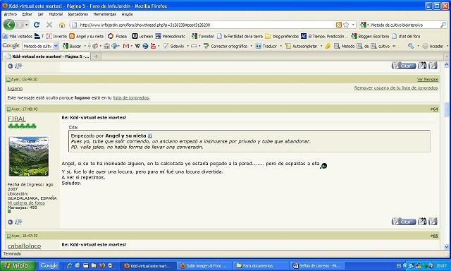Open the lista de ignorados link
Viewport: 451px width, 271px height.
(131, 98)
